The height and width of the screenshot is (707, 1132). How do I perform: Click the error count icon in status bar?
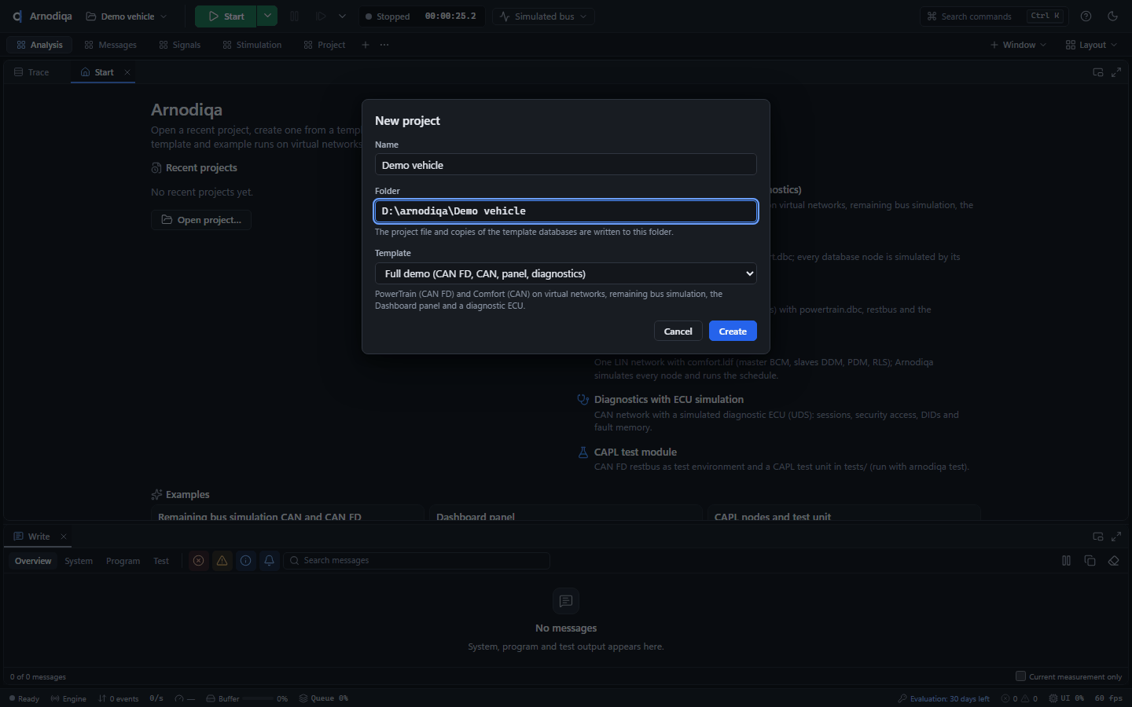pos(1005,698)
